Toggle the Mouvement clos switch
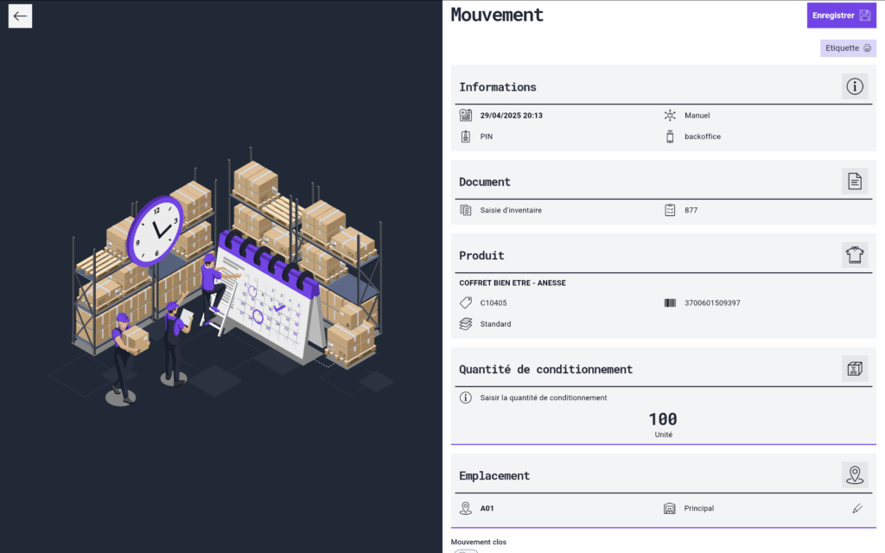Screen dimensions: 885x553 (x=466, y=550)
